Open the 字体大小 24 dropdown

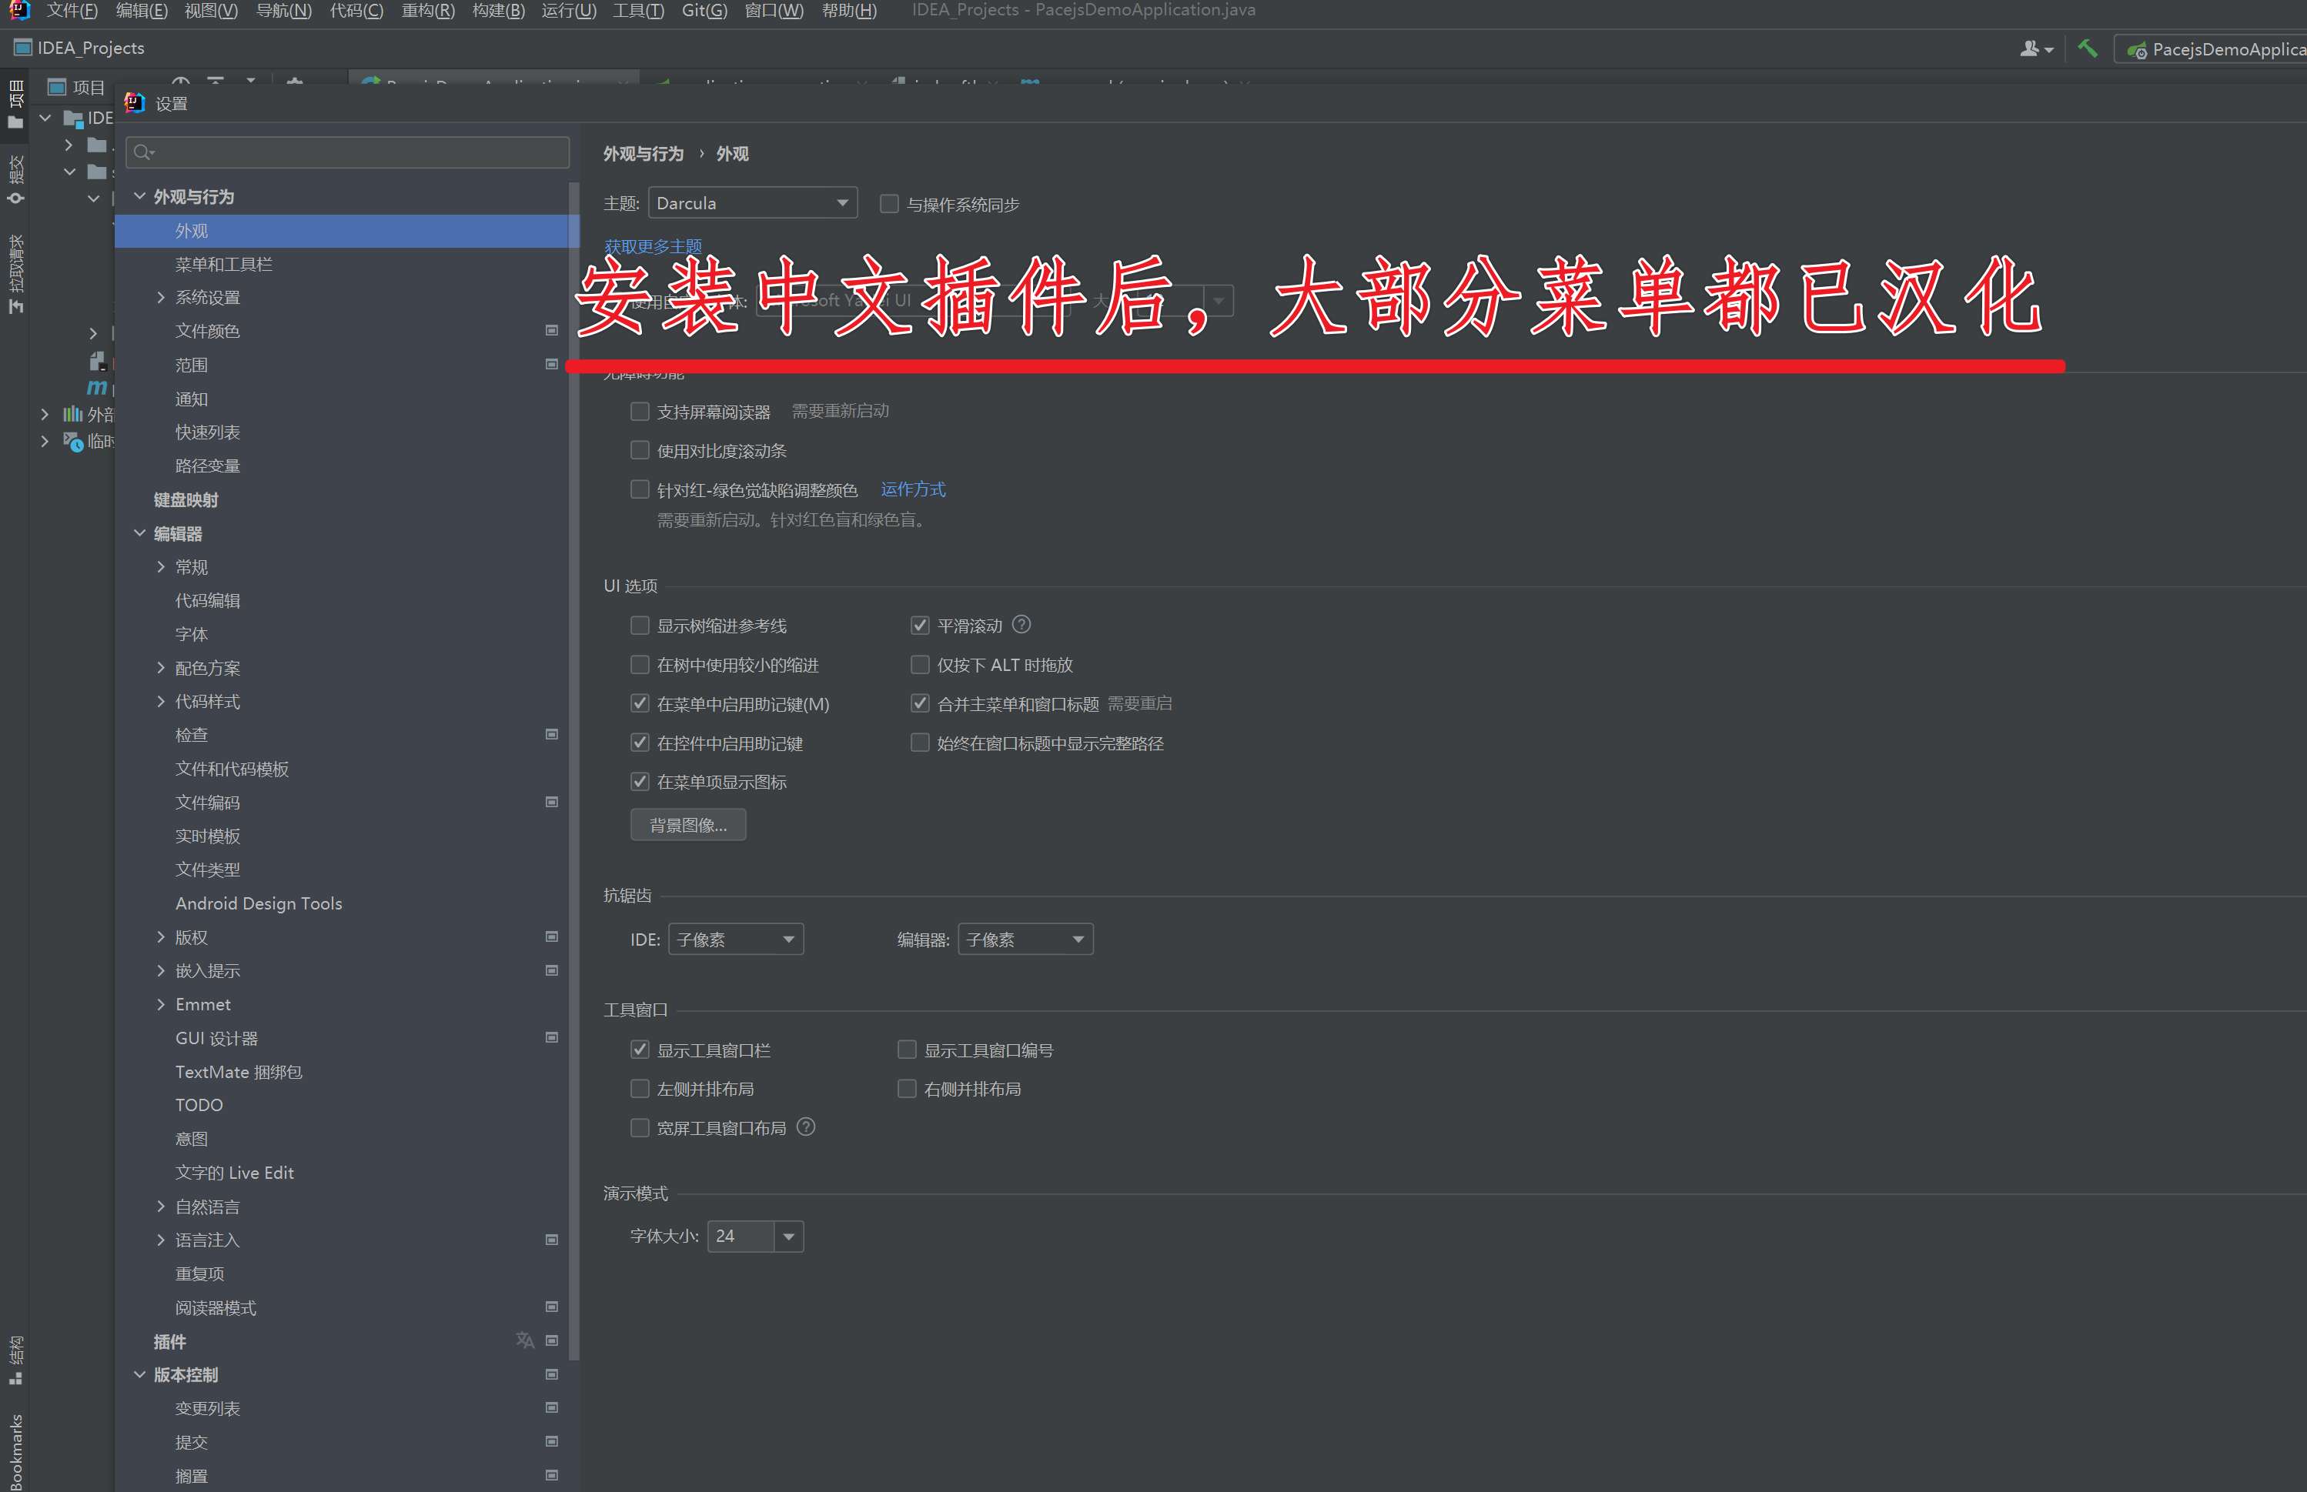[789, 1237]
